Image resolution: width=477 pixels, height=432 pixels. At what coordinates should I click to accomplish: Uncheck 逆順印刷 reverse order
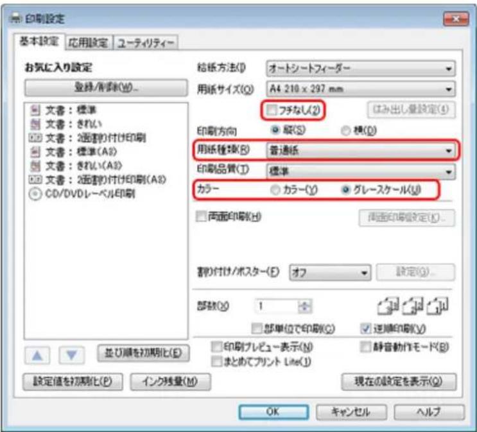(x=365, y=328)
